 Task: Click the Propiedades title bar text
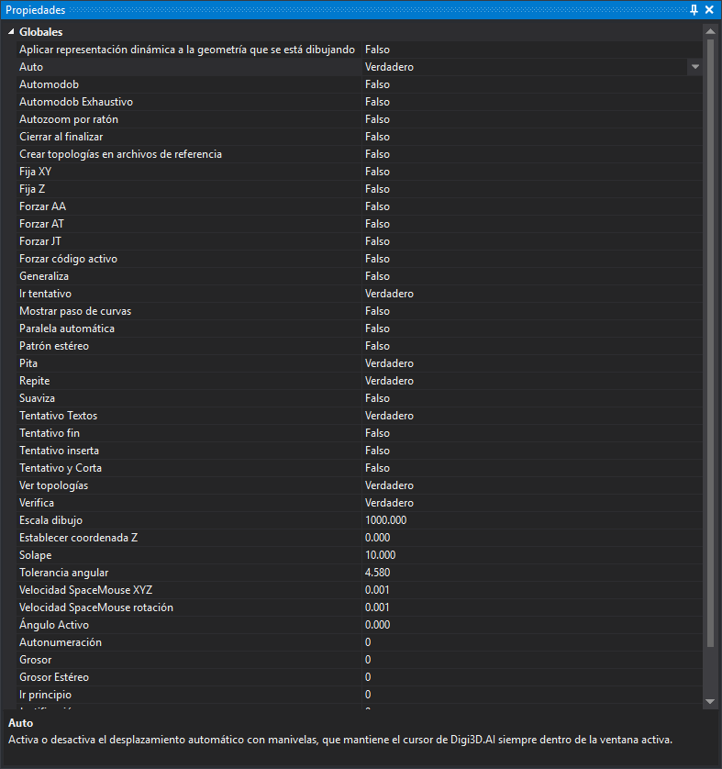tap(35, 10)
